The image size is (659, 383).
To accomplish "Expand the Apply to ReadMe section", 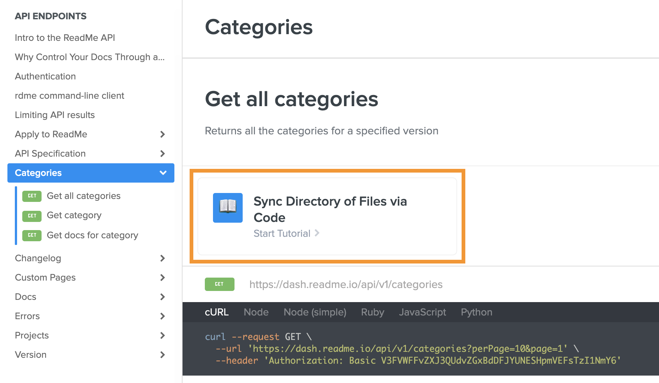I will pyautogui.click(x=162, y=134).
